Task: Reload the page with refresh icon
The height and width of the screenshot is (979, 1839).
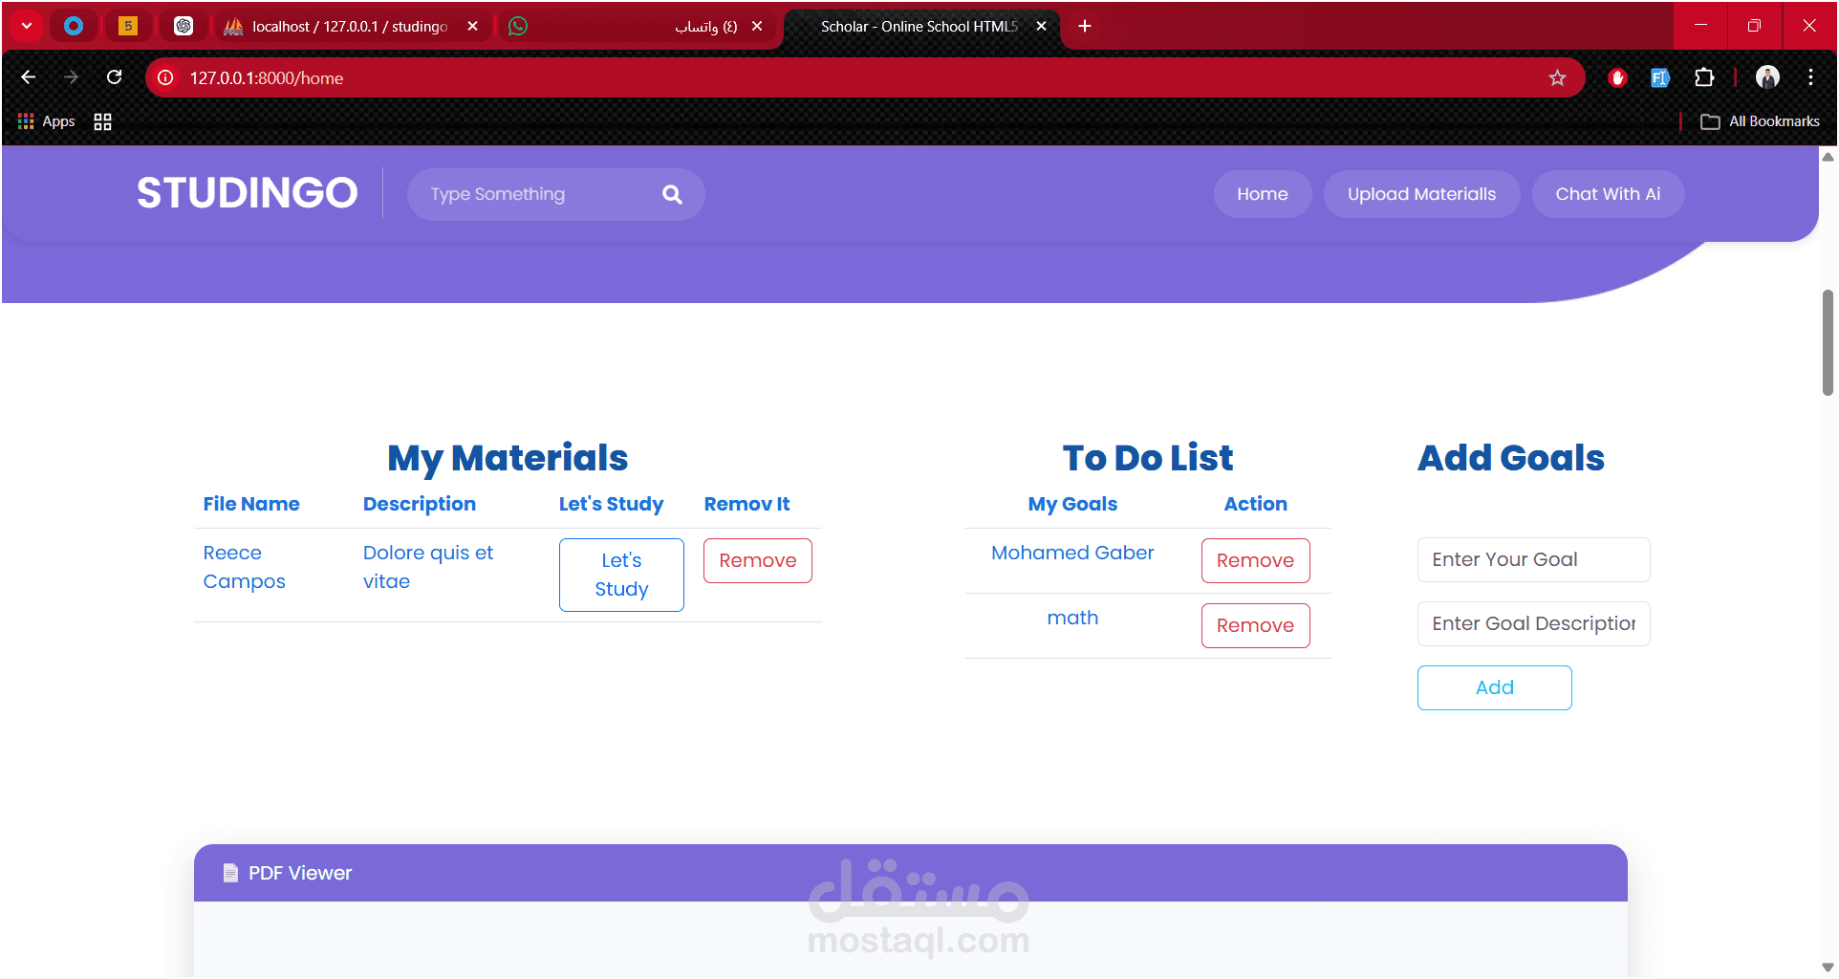Action: point(115,77)
